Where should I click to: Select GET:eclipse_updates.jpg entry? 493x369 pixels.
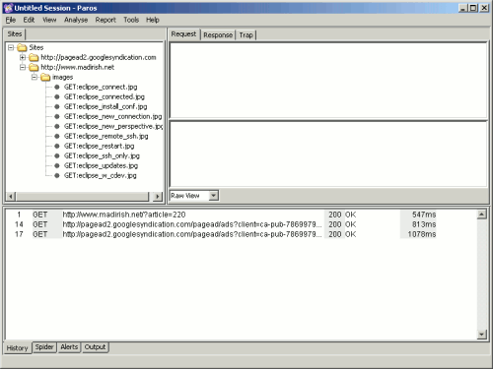[101, 165]
